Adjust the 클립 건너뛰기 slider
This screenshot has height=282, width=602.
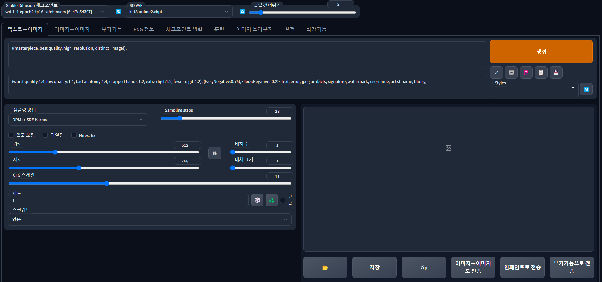303,12
